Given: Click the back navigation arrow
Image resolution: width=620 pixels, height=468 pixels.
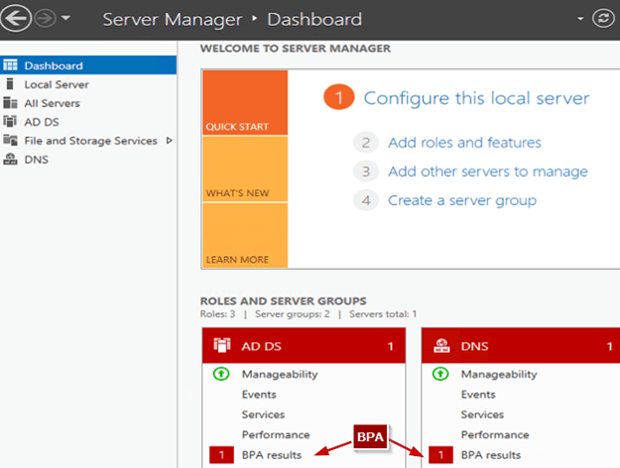Looking at the screenshot, I should coord(16,18).
